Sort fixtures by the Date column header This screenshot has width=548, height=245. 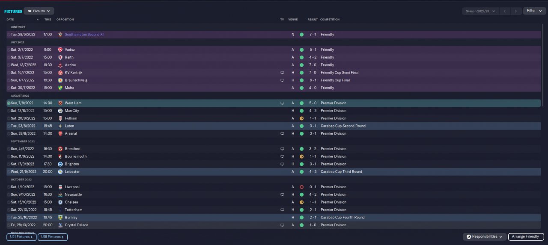tap(10, 20)
